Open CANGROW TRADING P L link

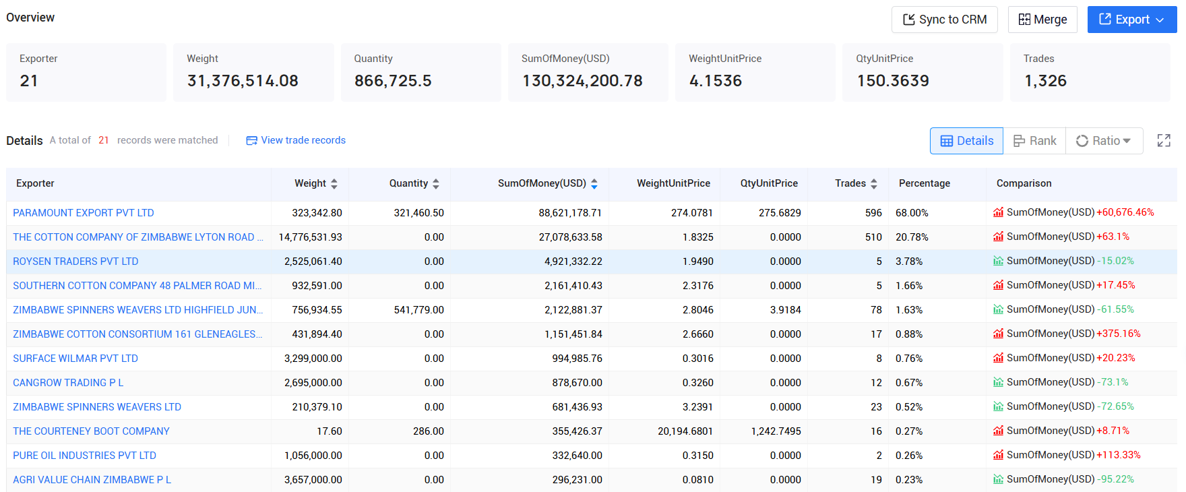pyautogui.click(x=68, y=383)
